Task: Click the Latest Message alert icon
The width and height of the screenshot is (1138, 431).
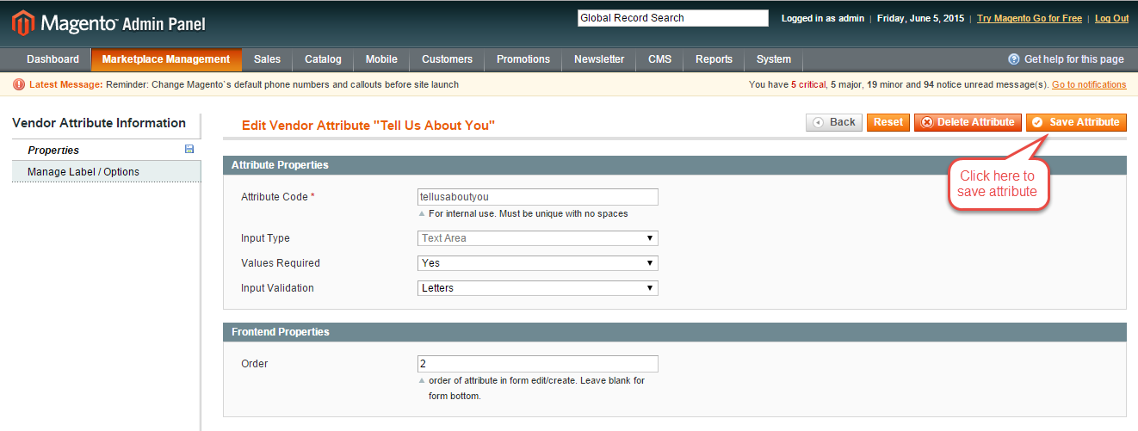Action: click(19, 84)
